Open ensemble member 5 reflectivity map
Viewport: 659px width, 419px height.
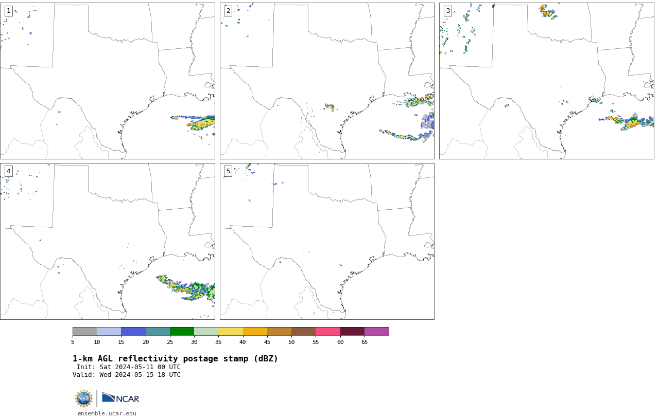(x=327, y=241)
